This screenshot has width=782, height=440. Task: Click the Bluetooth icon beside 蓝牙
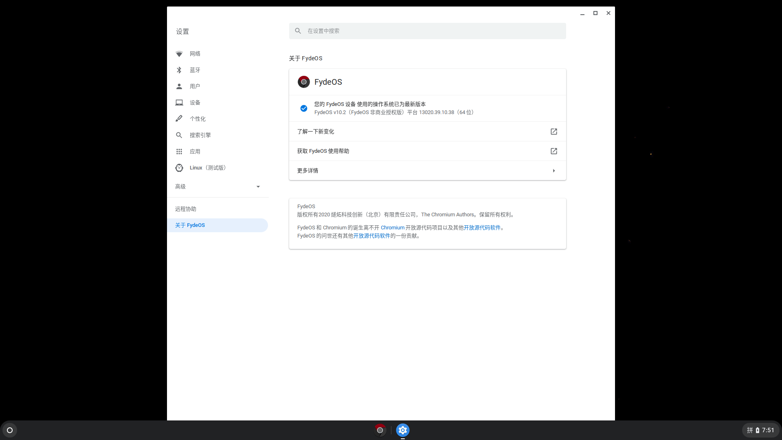pyautogui.click(x=179, y=70)
